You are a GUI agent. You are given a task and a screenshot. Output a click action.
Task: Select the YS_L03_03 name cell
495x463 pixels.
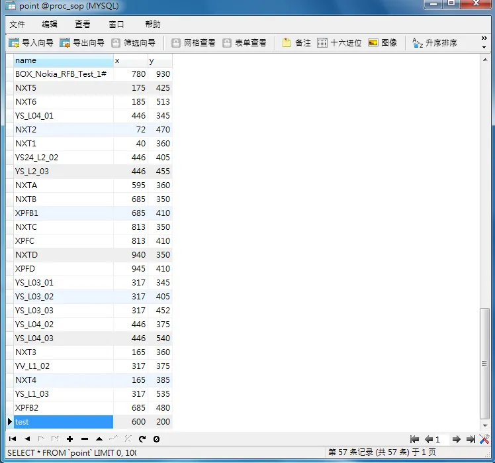(64, 311)
